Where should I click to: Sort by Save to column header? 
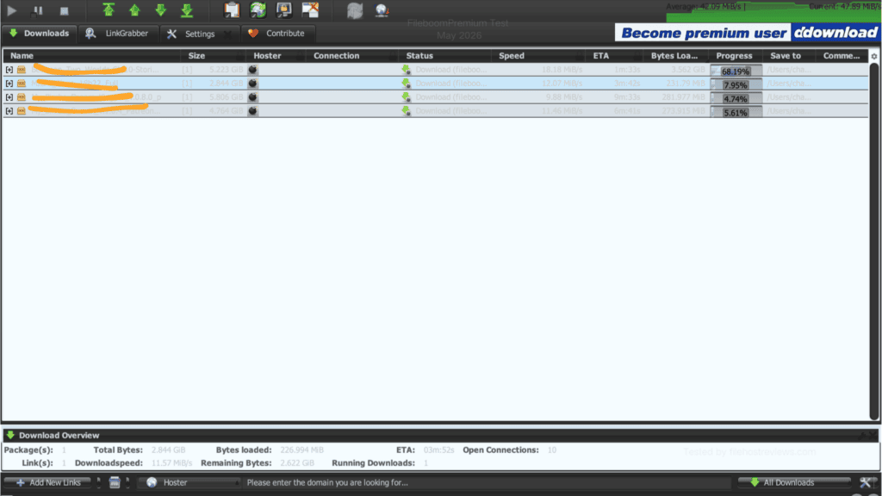coord(789,56)
